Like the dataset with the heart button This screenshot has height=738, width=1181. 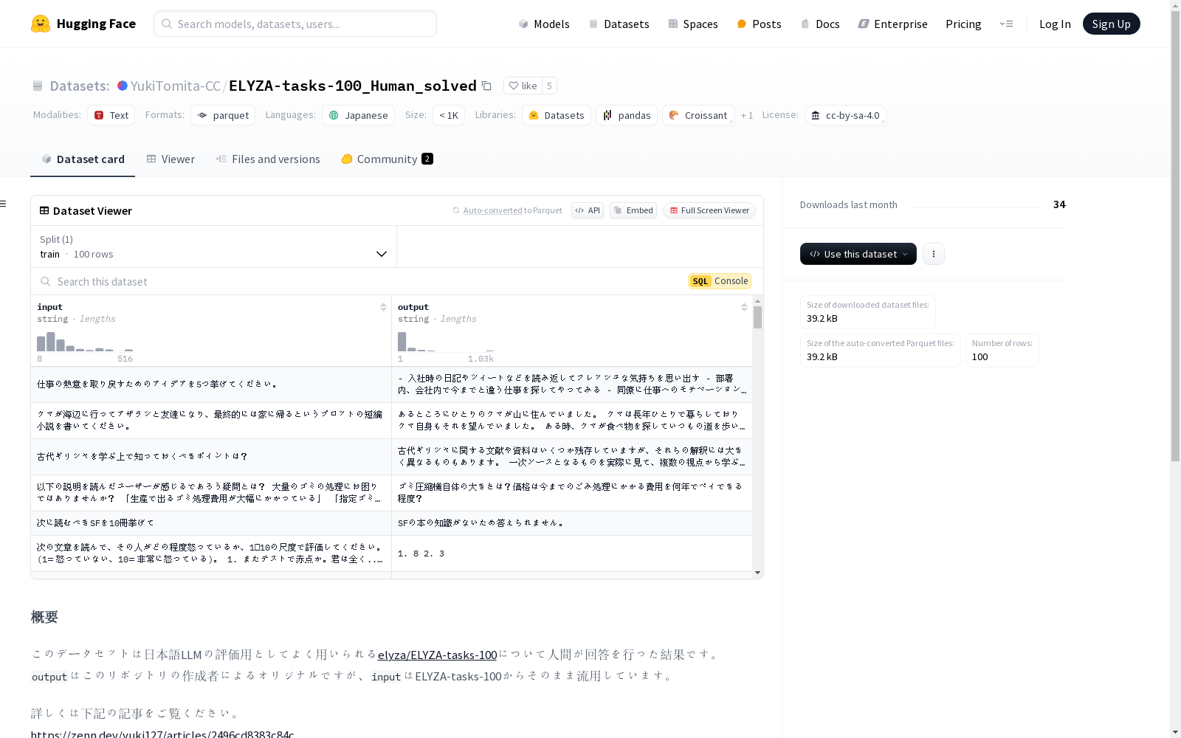[523, 86]
